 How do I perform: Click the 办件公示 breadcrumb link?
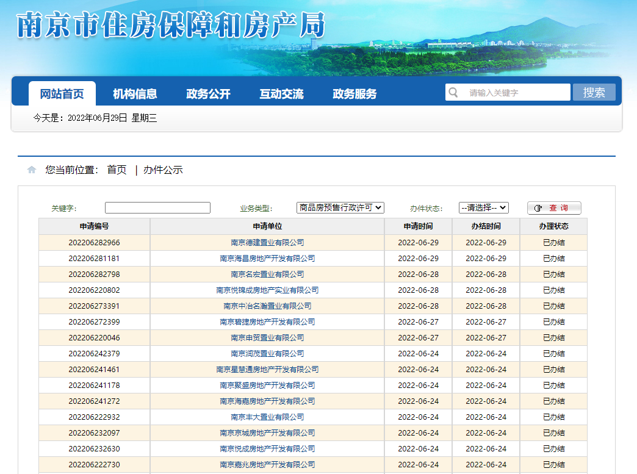pos(163,170)
